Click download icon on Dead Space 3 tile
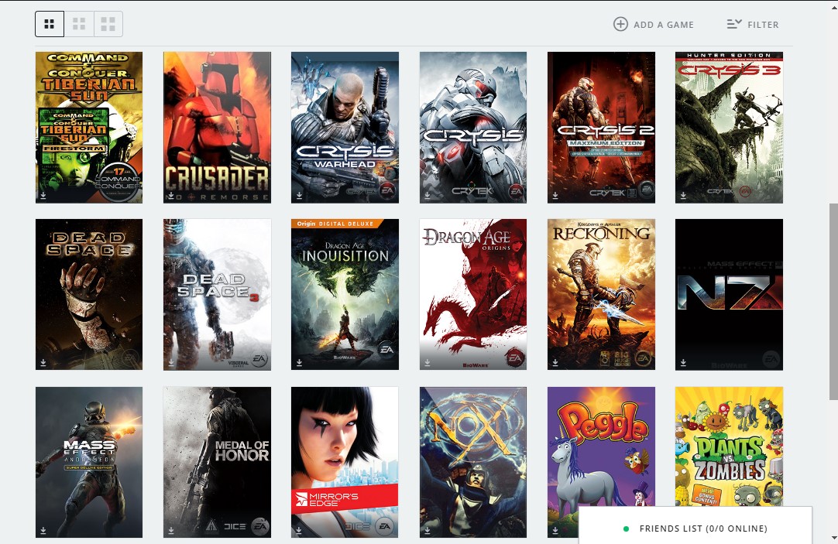Viewport: 838px width, 544px height. pyautogui.click(x=171, y=362)
